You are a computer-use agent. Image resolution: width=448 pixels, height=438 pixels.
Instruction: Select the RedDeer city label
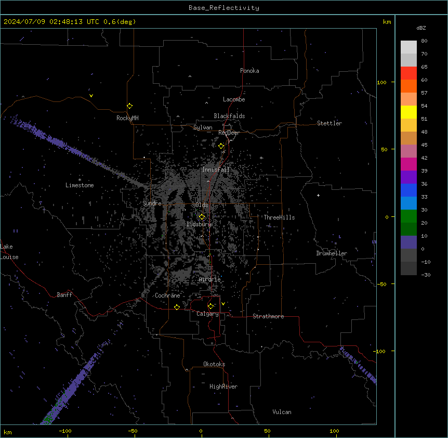(229, 133)
